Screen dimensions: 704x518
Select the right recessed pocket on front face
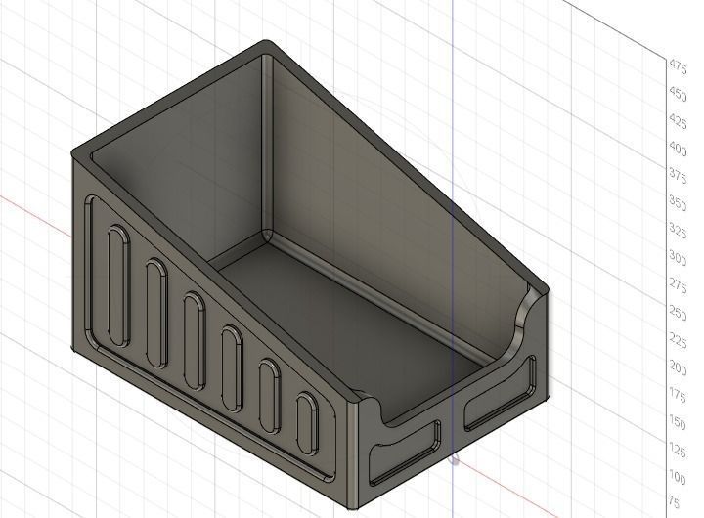click(500, 394)
